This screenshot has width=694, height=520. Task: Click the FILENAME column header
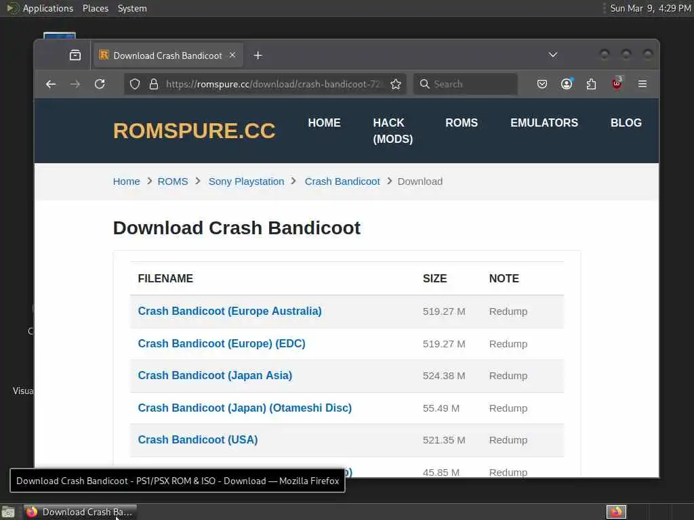tap(165, 278)
